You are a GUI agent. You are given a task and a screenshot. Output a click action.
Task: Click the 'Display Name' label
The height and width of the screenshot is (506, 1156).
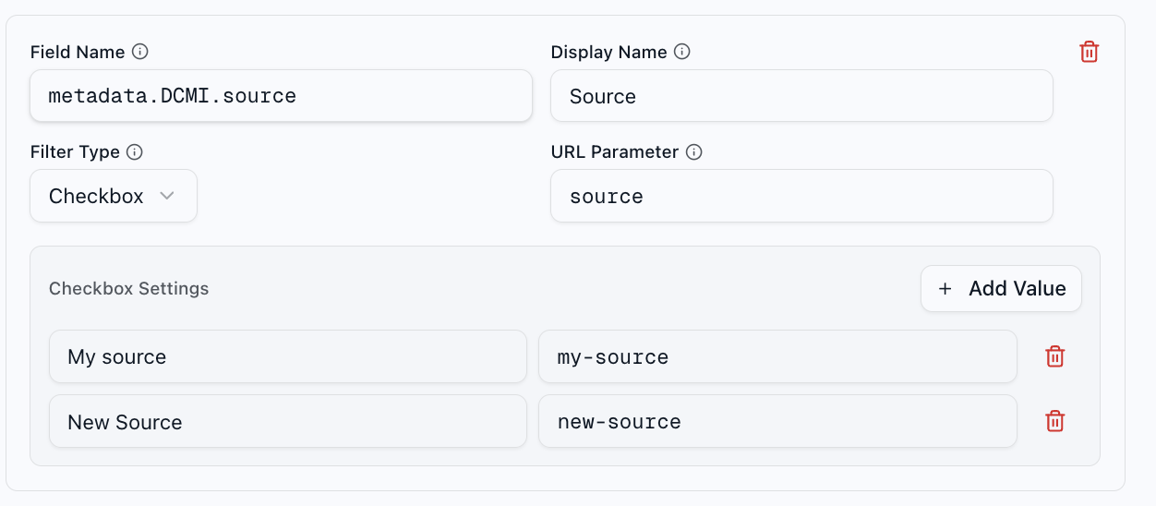pos(609,52)
